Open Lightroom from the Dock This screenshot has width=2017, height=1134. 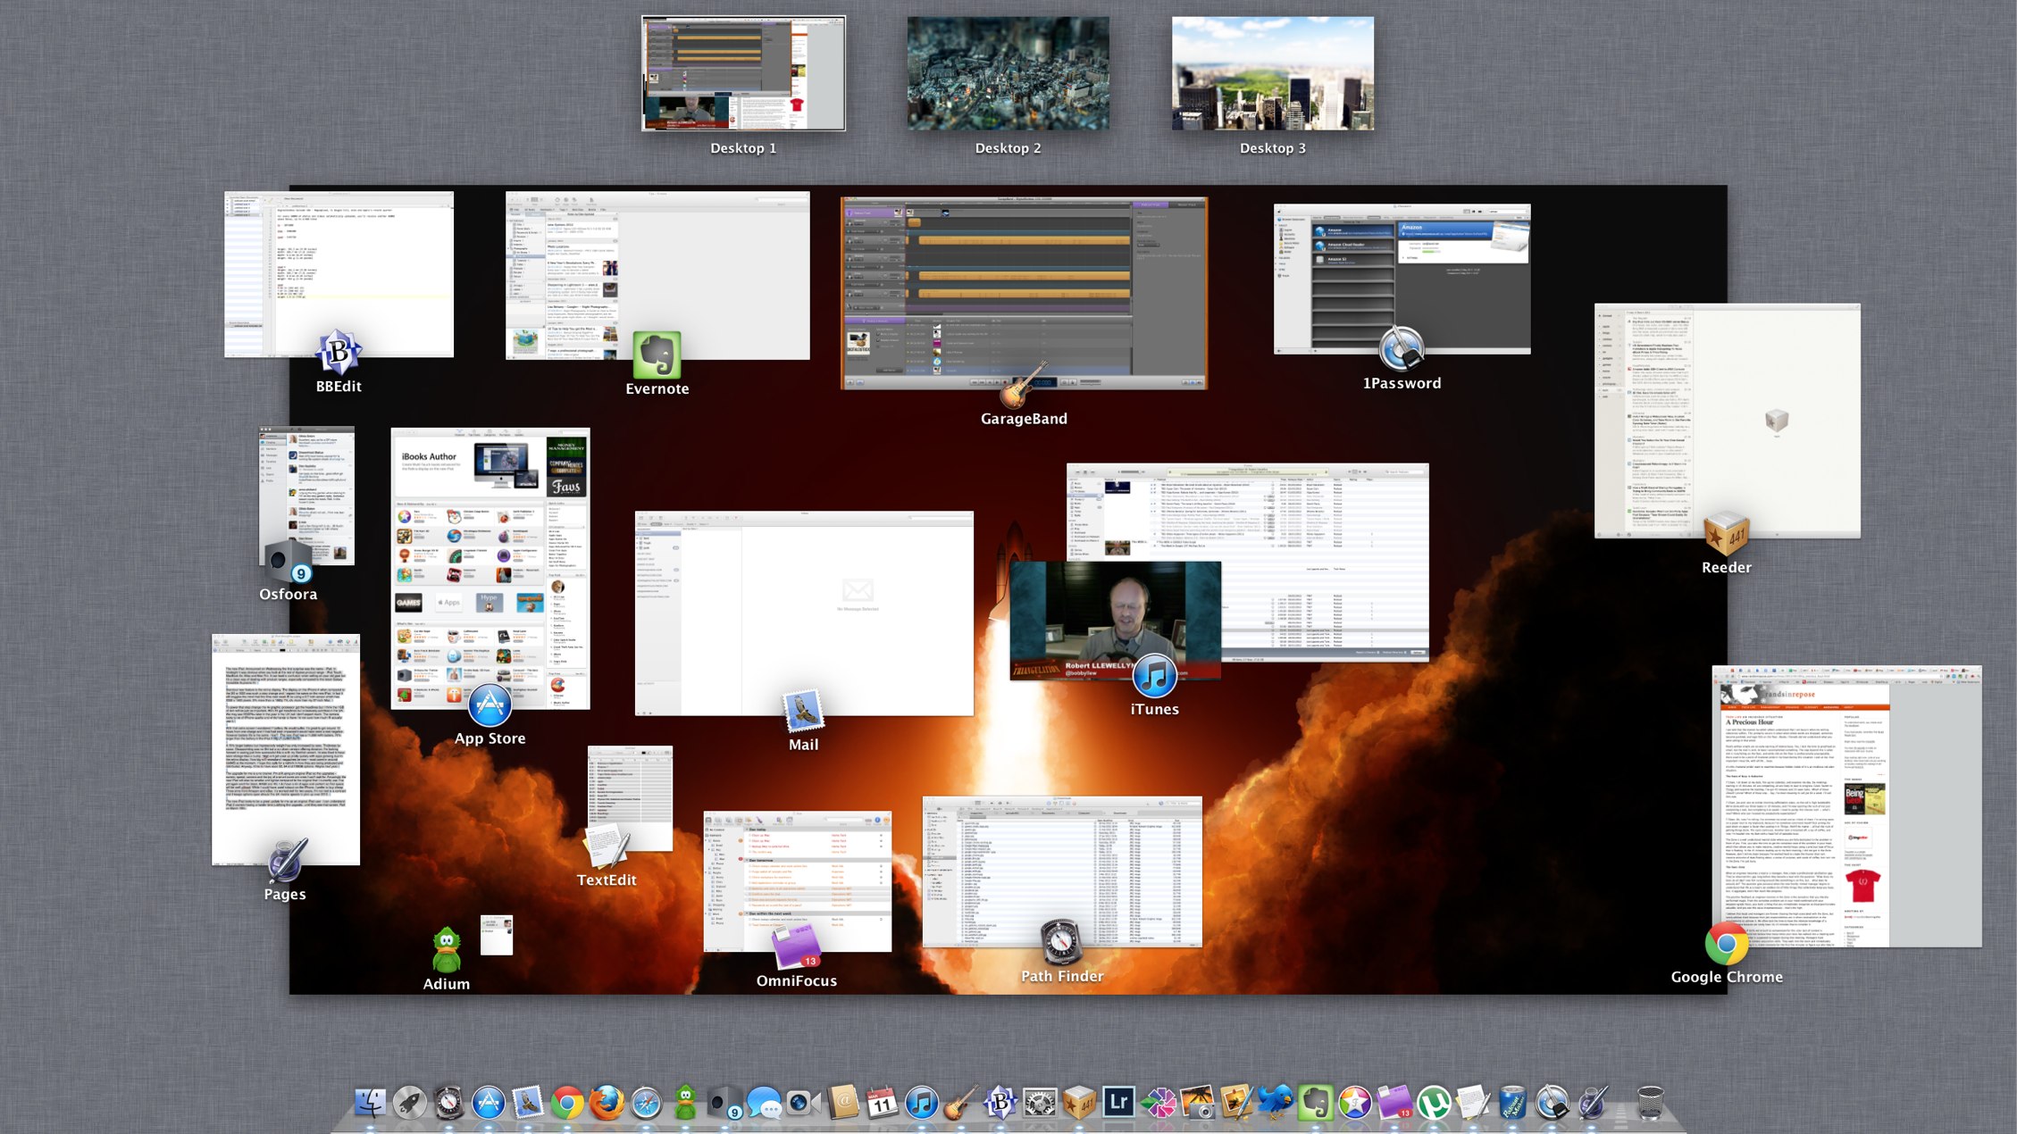(1118, 1103)
